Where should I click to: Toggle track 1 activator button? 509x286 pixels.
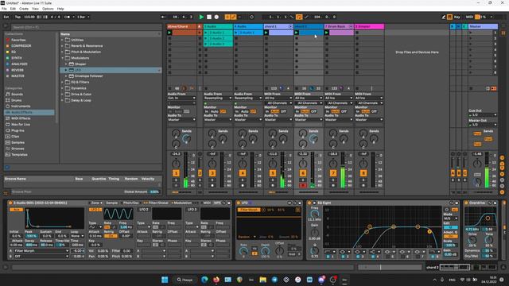[176, 173]
